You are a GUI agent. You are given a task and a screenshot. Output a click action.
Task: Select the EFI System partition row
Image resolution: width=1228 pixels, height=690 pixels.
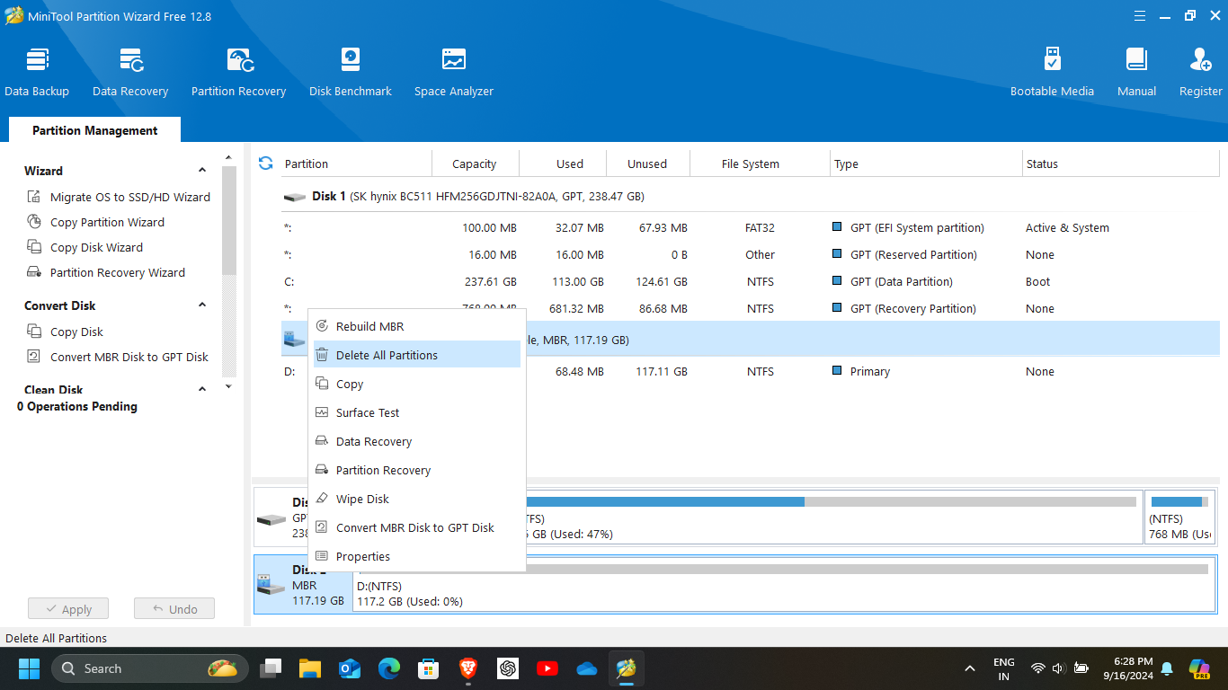(750, 227)
